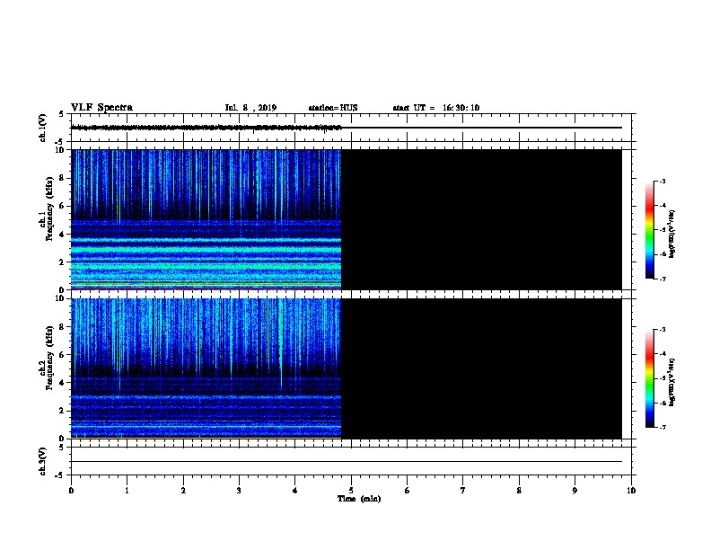711x550 pixels.
Task: Click time axis tick label "9"
Action: pyautogui.click(x=575, y=491)
